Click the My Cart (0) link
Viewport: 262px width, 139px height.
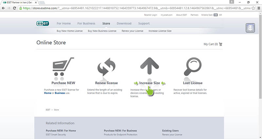213,44
